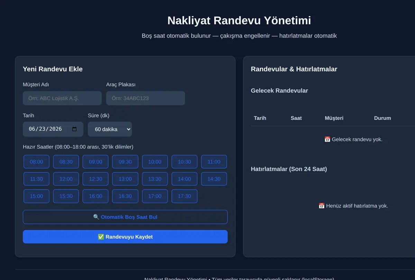Pick the 12:30 time slot

(95, 179)
